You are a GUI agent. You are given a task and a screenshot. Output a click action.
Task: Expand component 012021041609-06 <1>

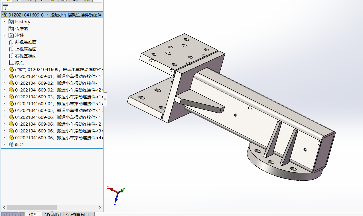point(4,117)
